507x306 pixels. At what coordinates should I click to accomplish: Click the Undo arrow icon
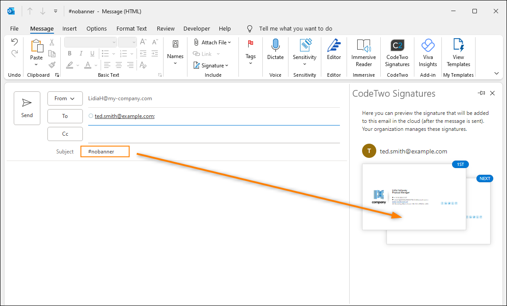click(14, 42)
